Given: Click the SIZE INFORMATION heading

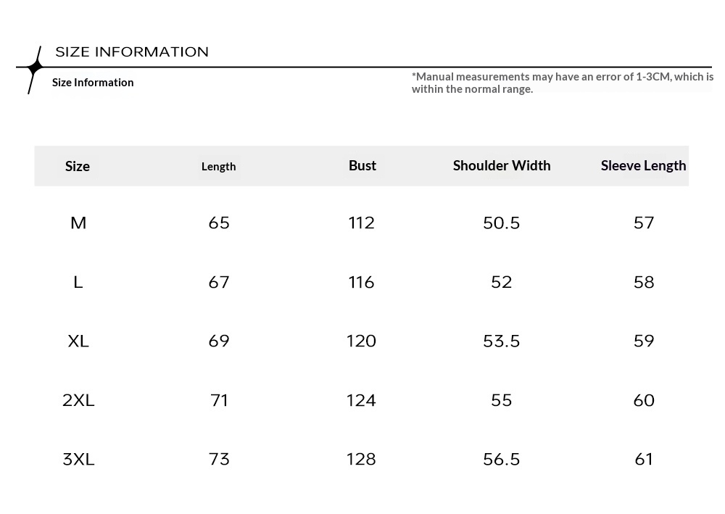Looking at the screenshot, I should click(132, 52).
